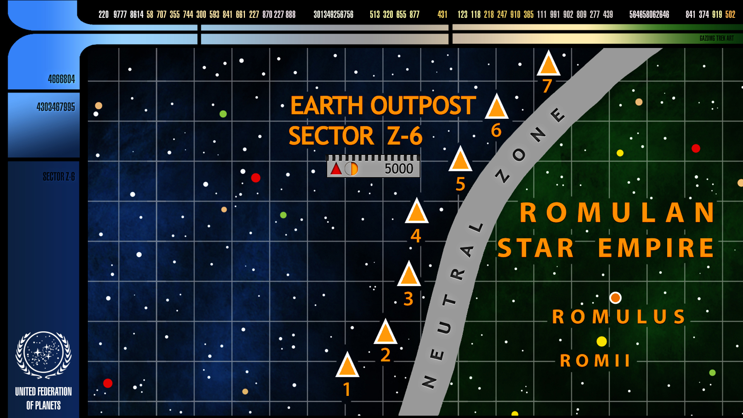Click the half-orange circle in the scale legend

coord(351,169)
